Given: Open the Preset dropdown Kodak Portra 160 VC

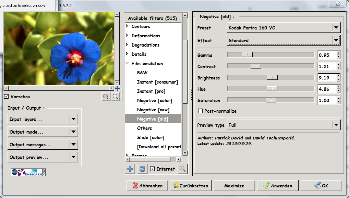Looking at the screenshot, I should click(283, 28).
